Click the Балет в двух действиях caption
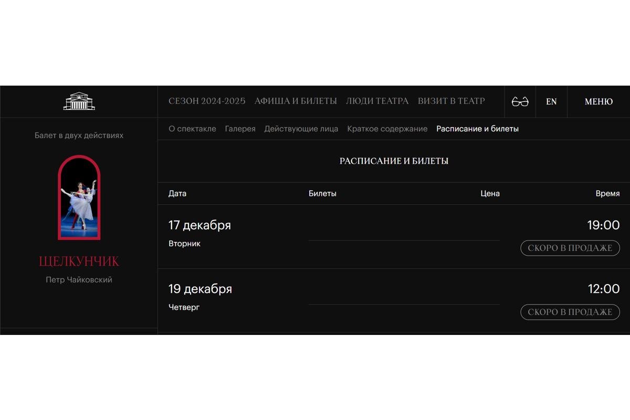Image resolution: width=630 pixels, height=420 pixels. pos(79,135)
